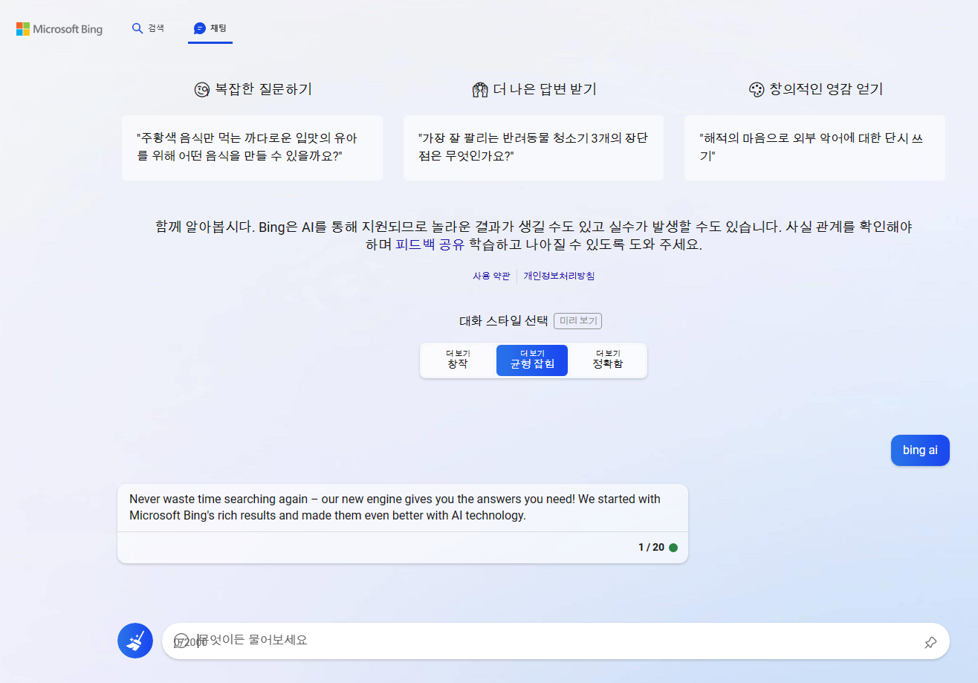Click the Never waste time searching response text

tap(395, 507)
